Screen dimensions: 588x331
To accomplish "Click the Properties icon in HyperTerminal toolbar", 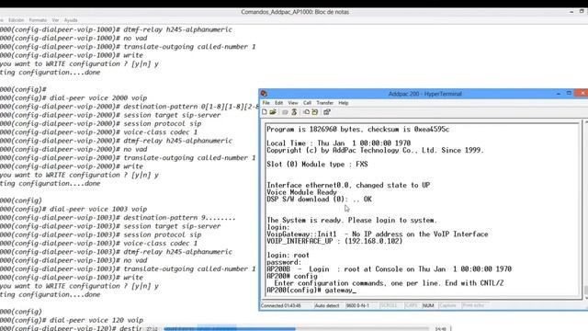I will coord(327,112).
